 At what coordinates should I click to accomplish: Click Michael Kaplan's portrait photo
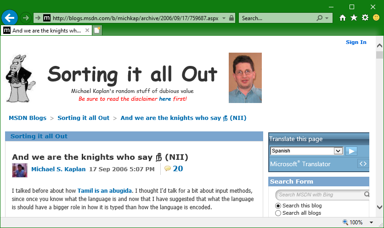[x=245, y=78]
